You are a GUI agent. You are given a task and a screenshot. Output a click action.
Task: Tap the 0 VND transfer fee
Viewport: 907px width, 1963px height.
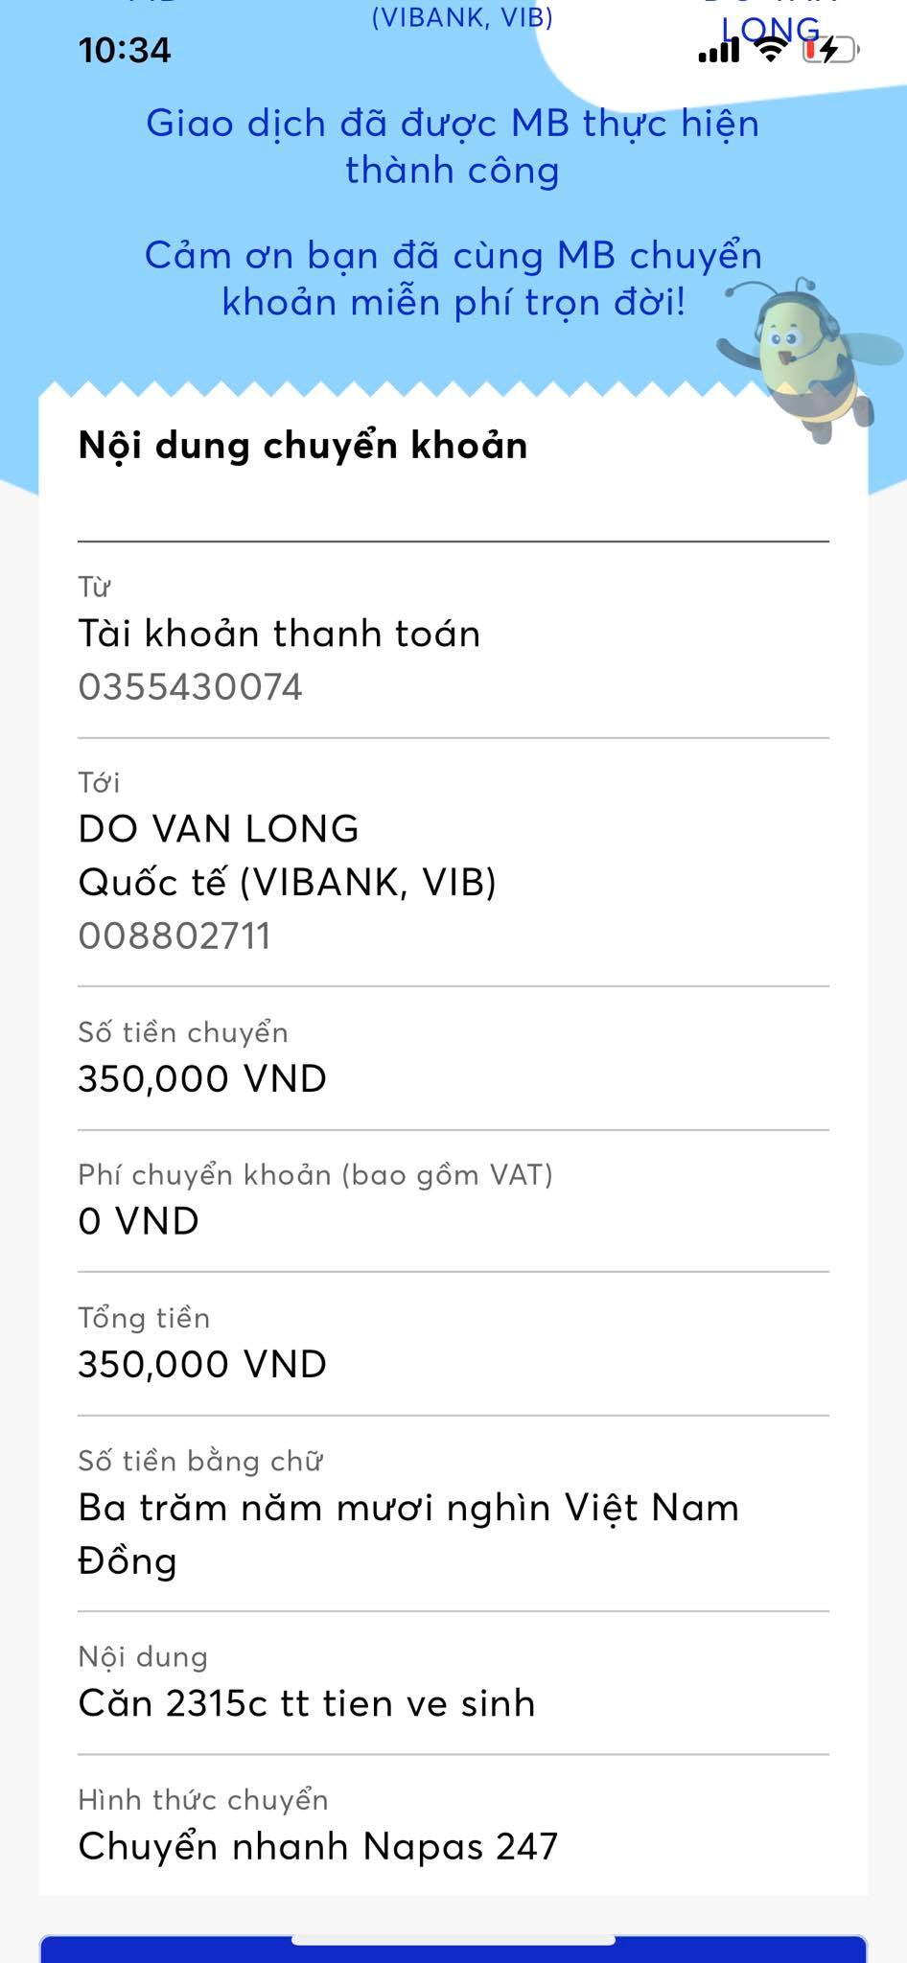click(139, 1221)
